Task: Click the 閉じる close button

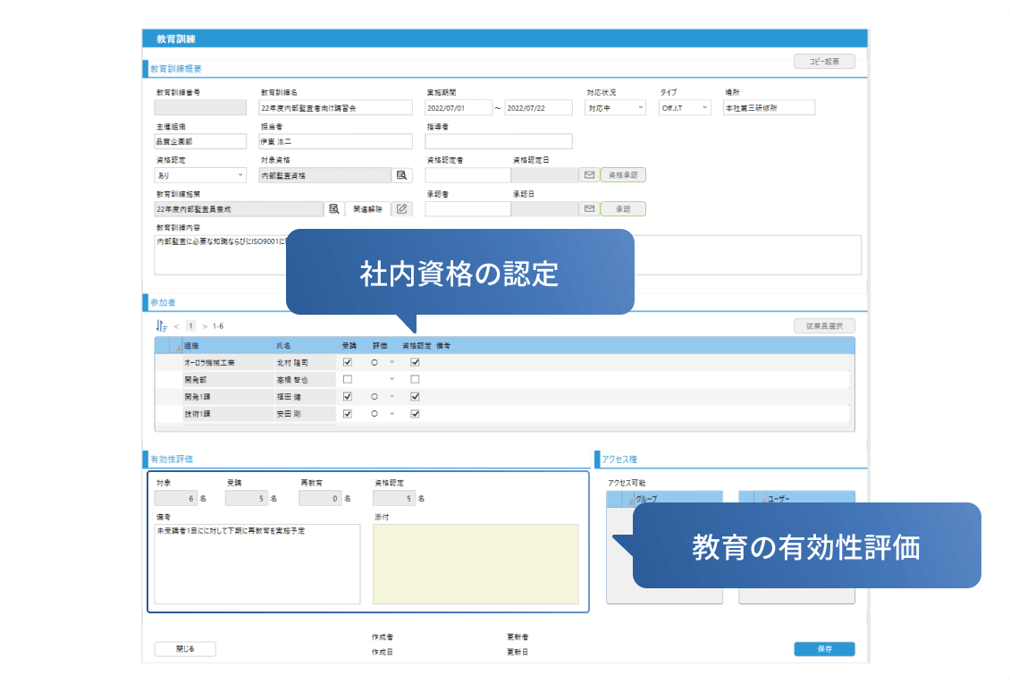Action: (x=185, y=649)
